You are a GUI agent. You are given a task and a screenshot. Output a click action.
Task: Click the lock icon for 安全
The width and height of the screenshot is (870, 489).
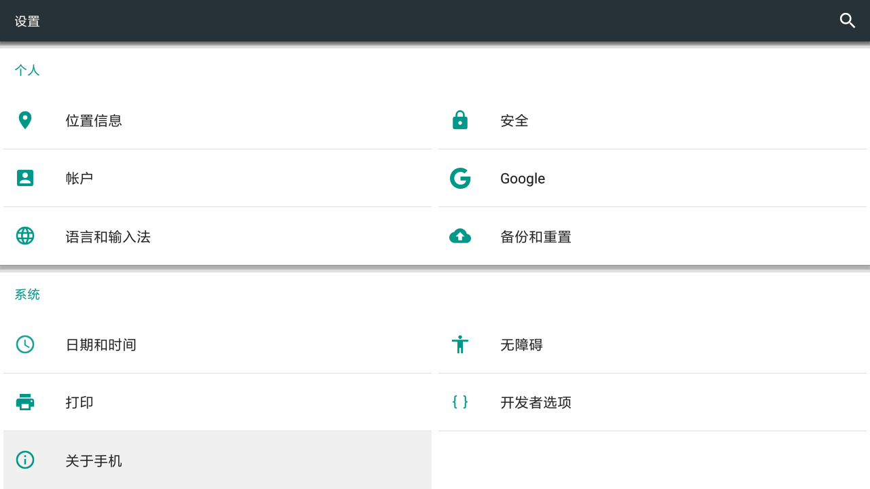click(460, 120)
